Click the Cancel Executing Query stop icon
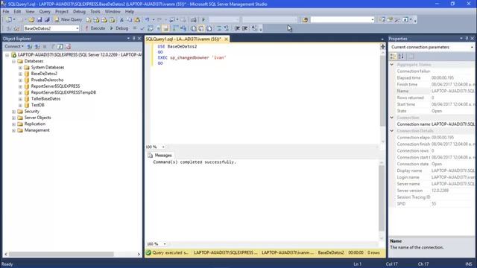Image resolution: width=477 pixels, height=268 pixels. [135, 28]
